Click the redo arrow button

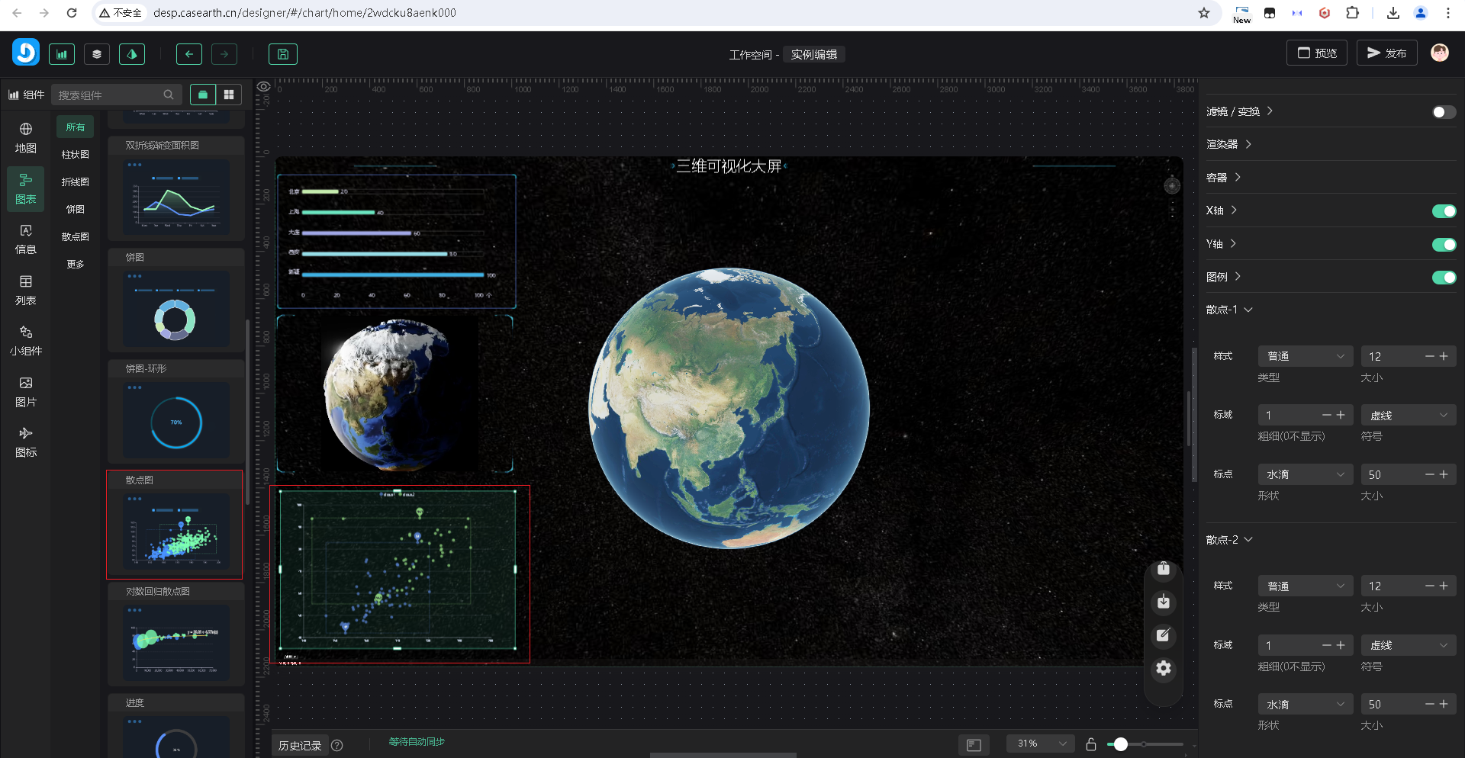[224, 54]
